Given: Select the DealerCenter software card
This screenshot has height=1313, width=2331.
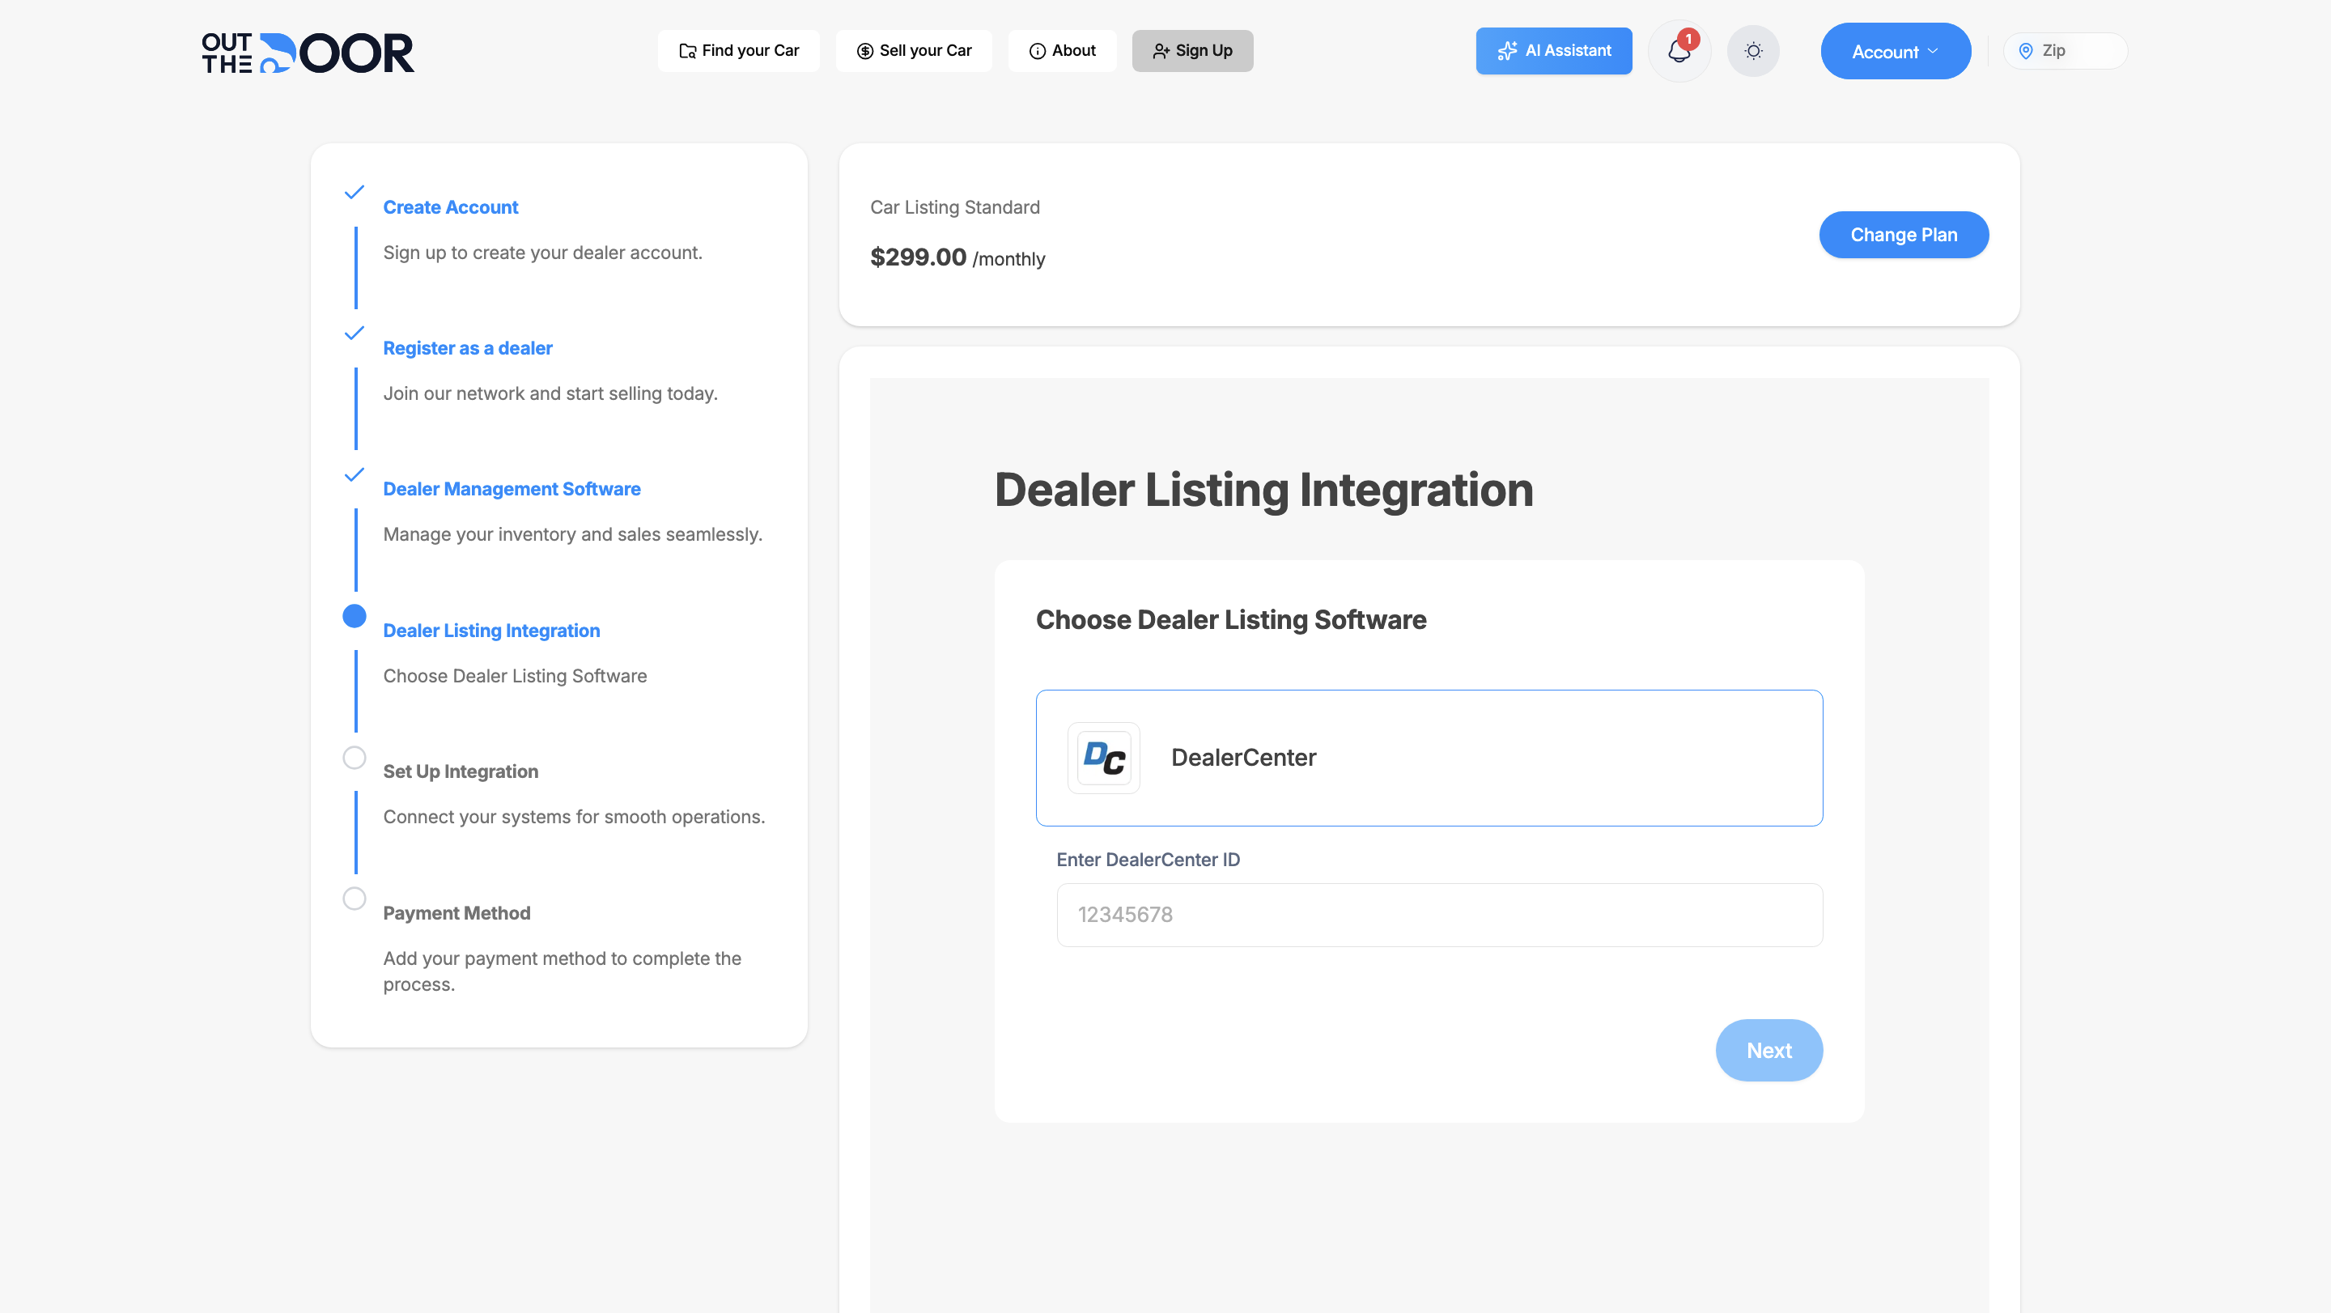Looking at the screenshot, I should (1429, 758).
